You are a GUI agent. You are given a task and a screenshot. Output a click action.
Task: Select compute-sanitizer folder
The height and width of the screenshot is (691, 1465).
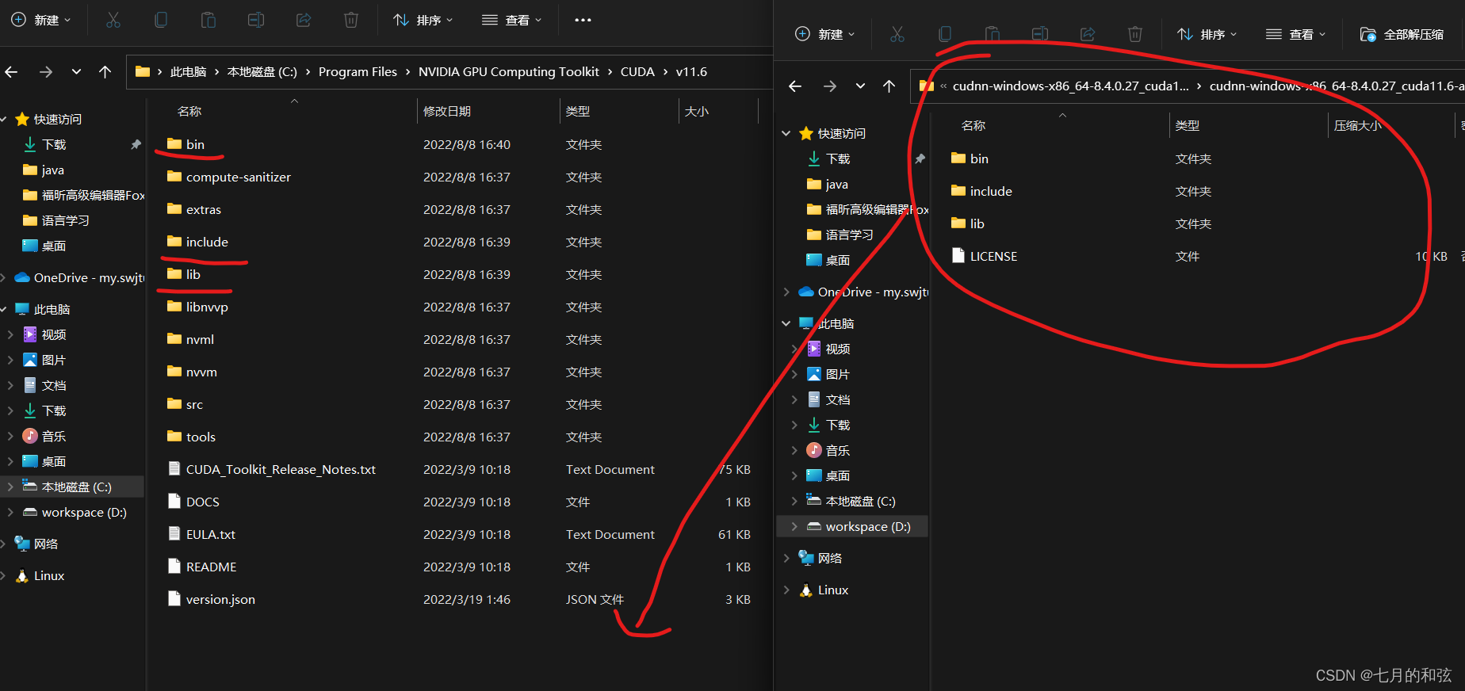[x=239, y=177]
